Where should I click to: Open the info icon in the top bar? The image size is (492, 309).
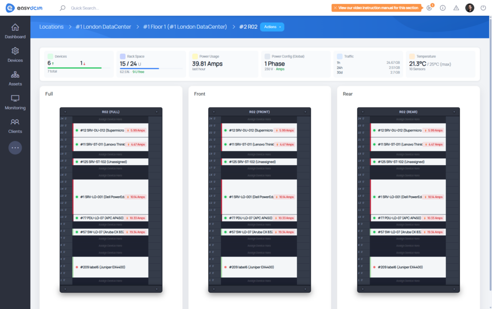coord(442,8)
